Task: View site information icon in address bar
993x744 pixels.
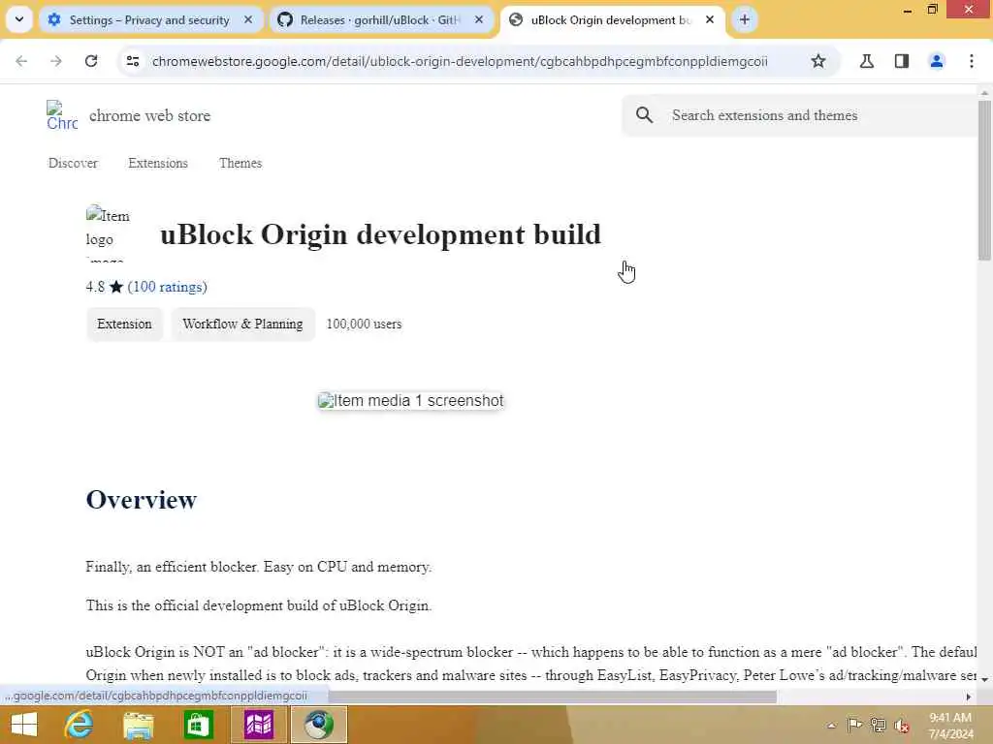Action: tap(133, 61)
